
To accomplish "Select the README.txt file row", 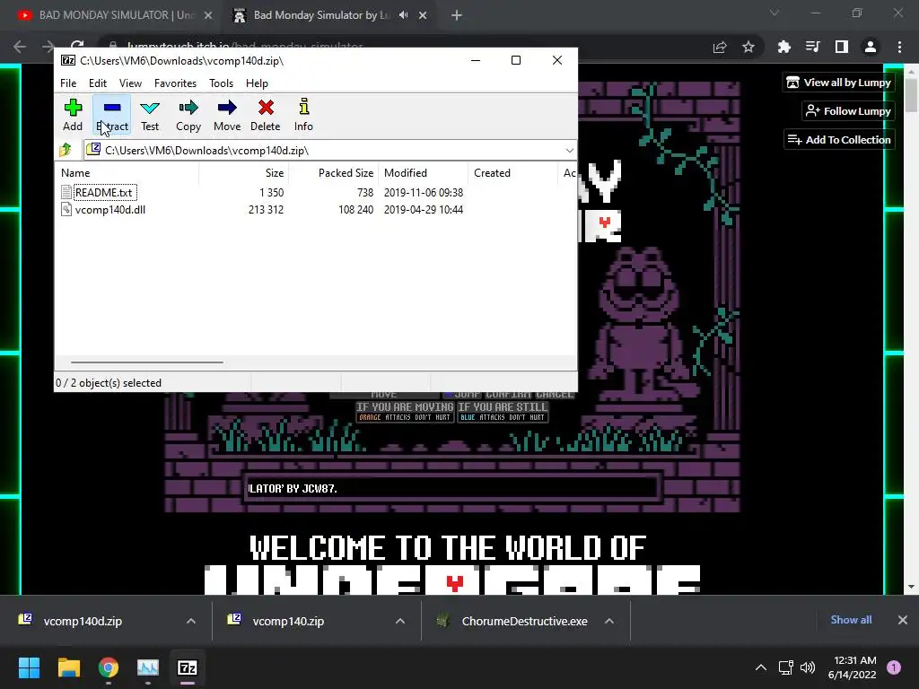I will coord(262,192).
